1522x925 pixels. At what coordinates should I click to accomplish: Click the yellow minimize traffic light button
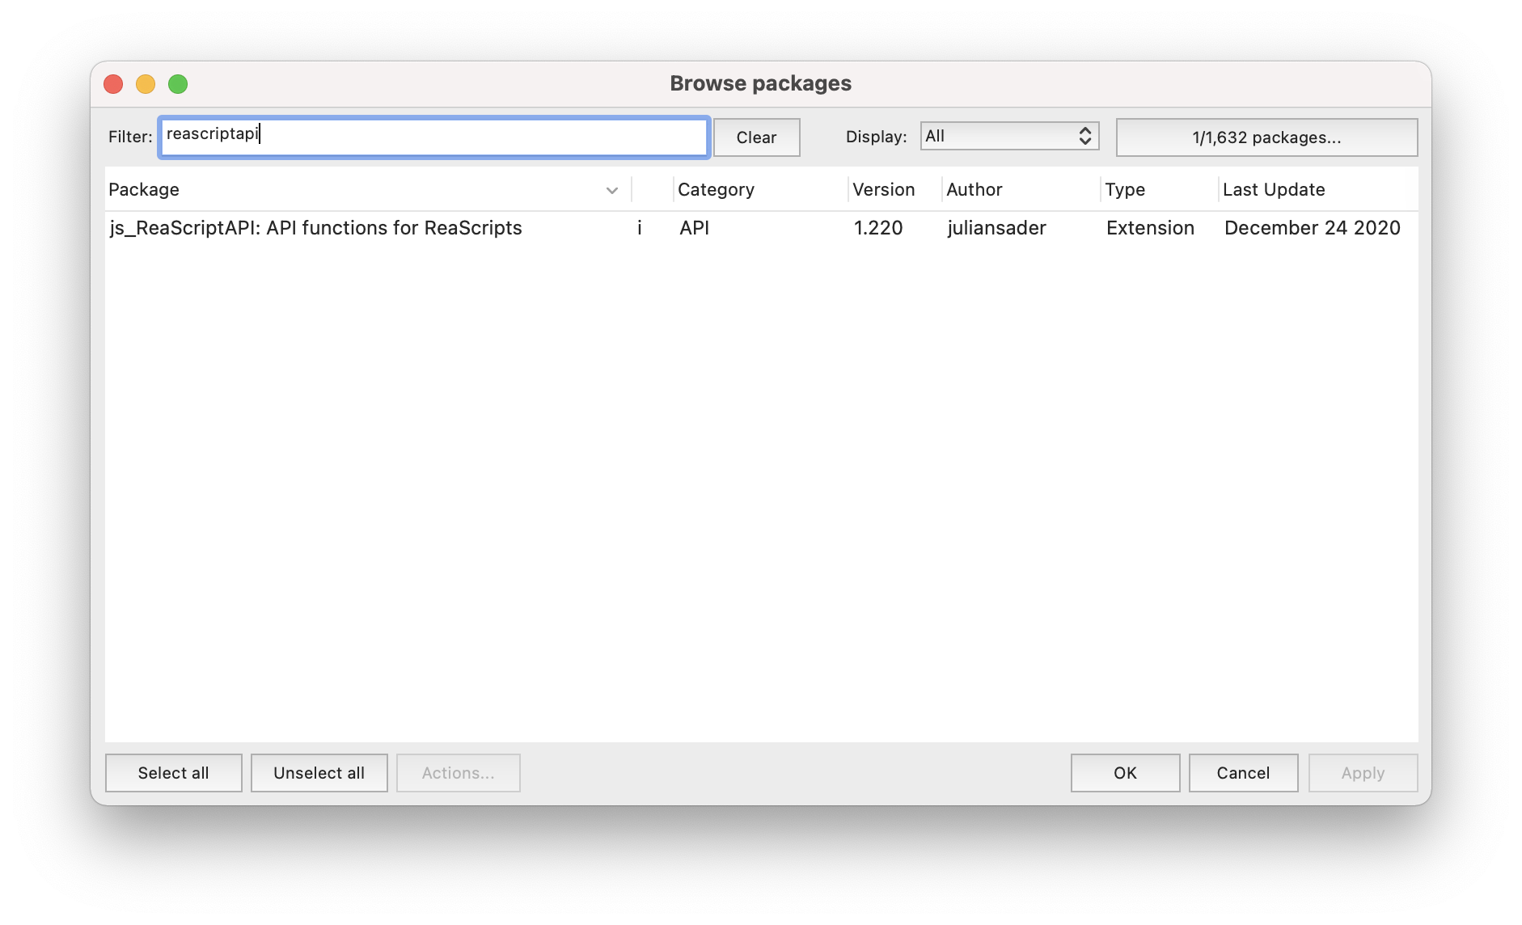coord(146,83)
